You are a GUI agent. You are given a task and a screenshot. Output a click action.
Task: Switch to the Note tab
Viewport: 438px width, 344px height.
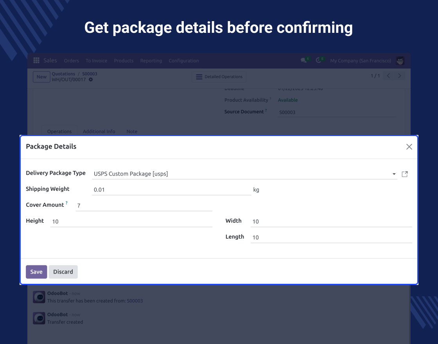pos(132,131)
